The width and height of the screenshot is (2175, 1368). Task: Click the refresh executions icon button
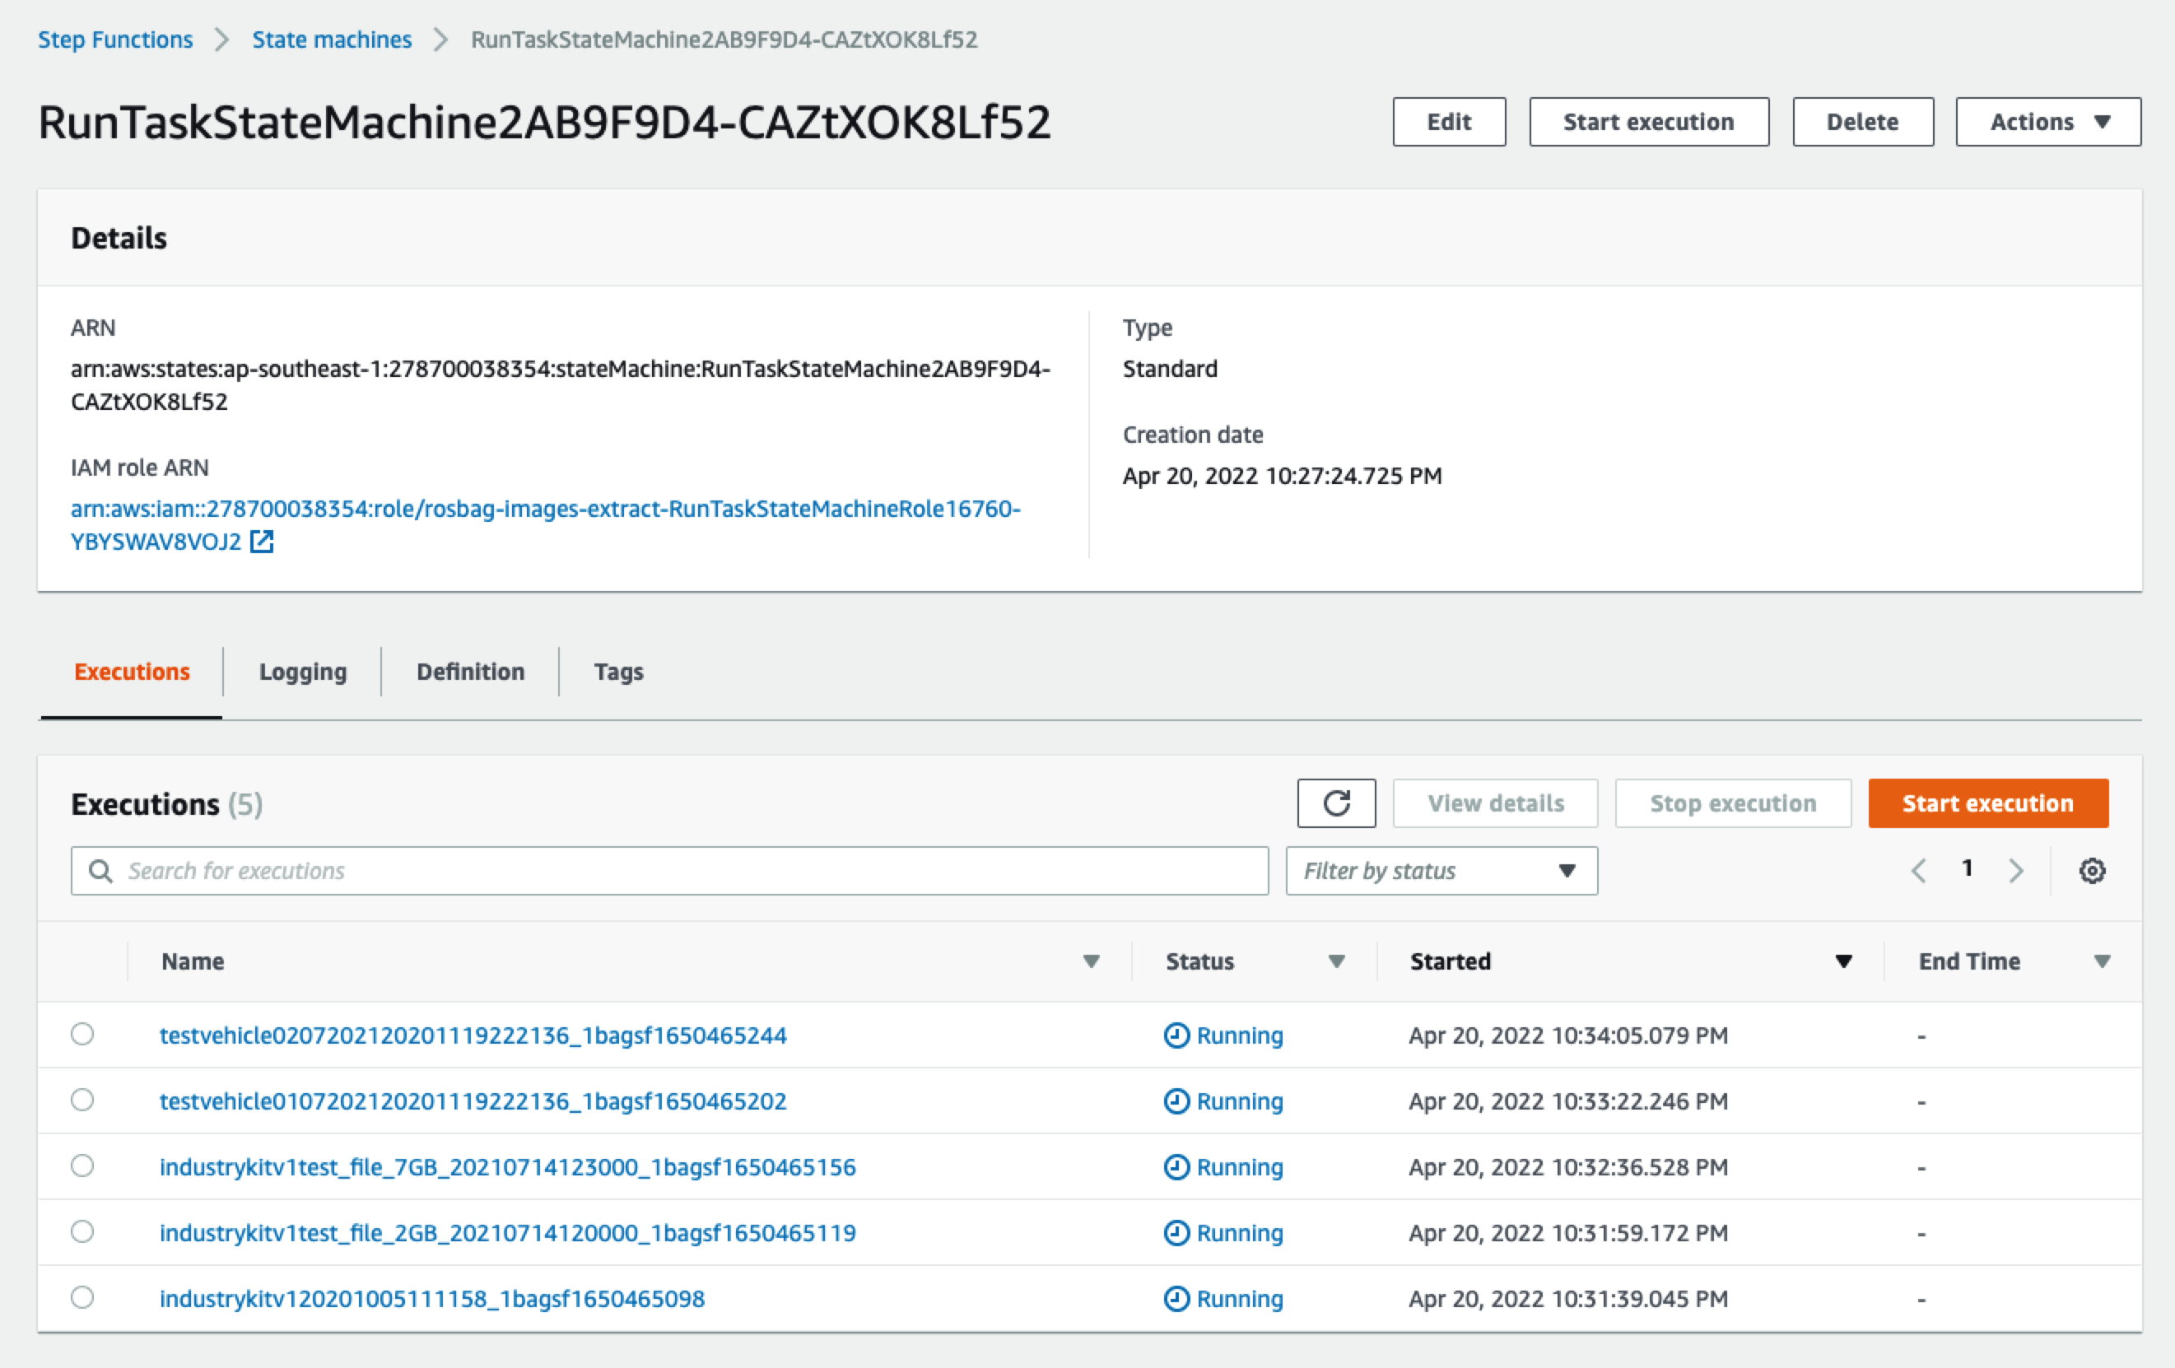1336,803
